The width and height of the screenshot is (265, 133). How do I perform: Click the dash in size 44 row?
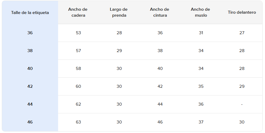point(242,104)
